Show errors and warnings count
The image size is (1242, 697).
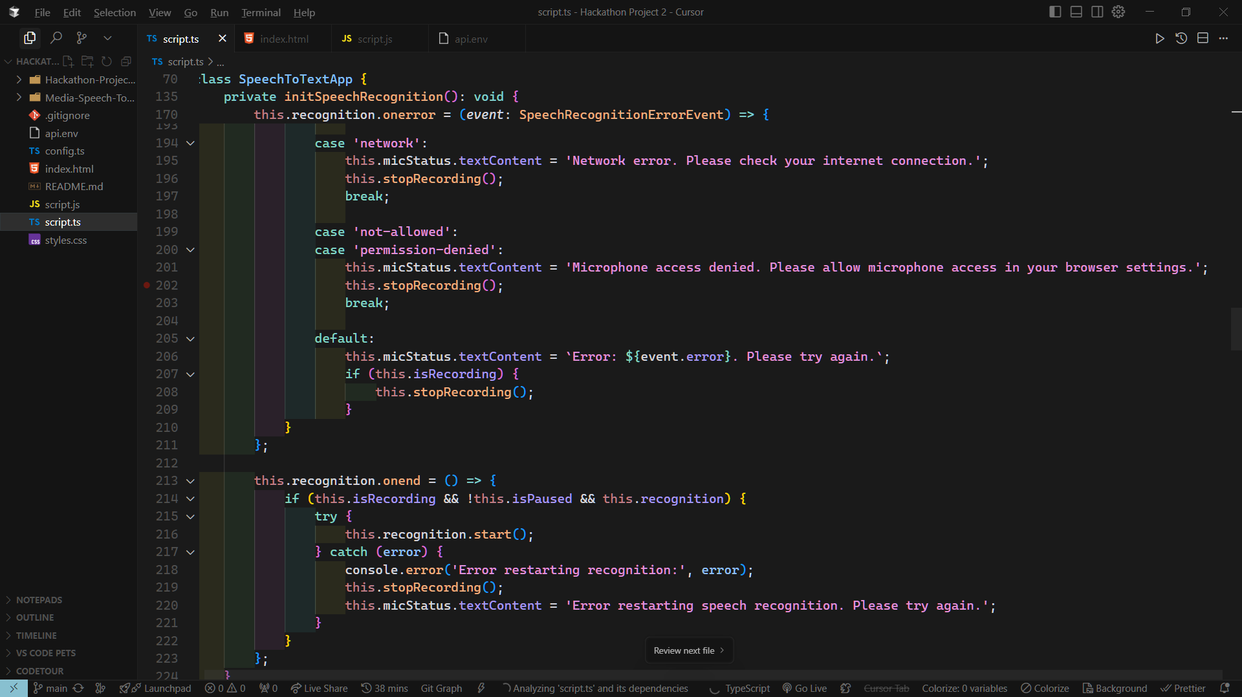point(225,689)
